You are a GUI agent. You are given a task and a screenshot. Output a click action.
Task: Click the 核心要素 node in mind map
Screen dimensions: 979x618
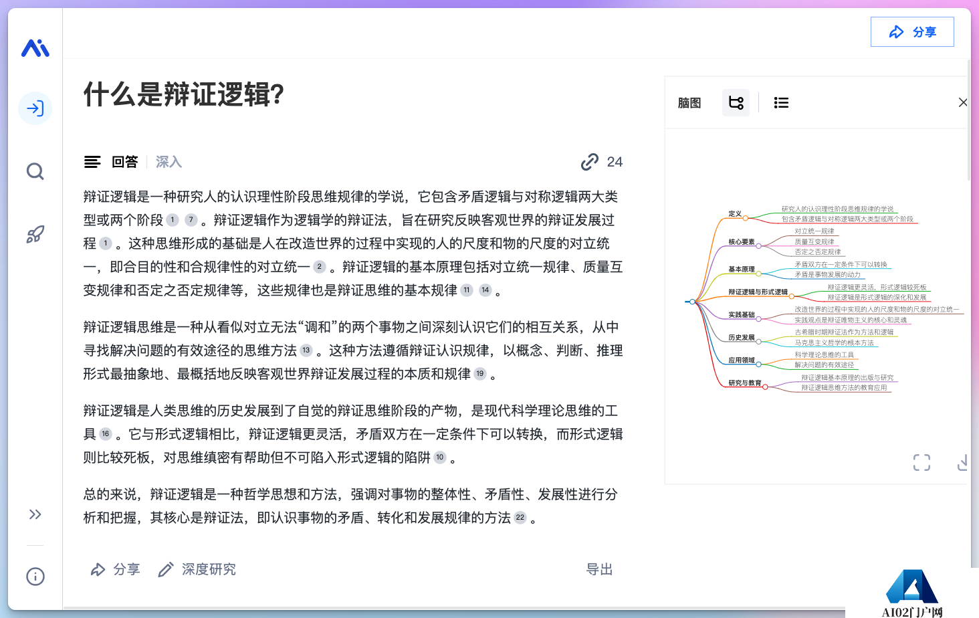pos(741,242)
